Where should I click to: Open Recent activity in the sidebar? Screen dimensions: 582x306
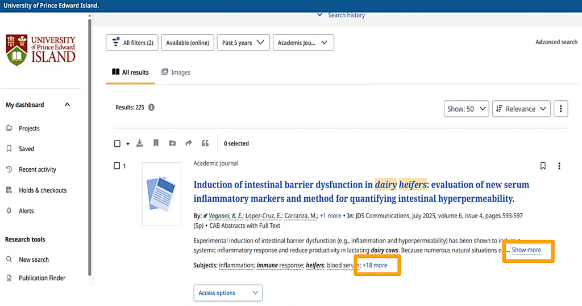pyautogui.click(x=37, y=169)
